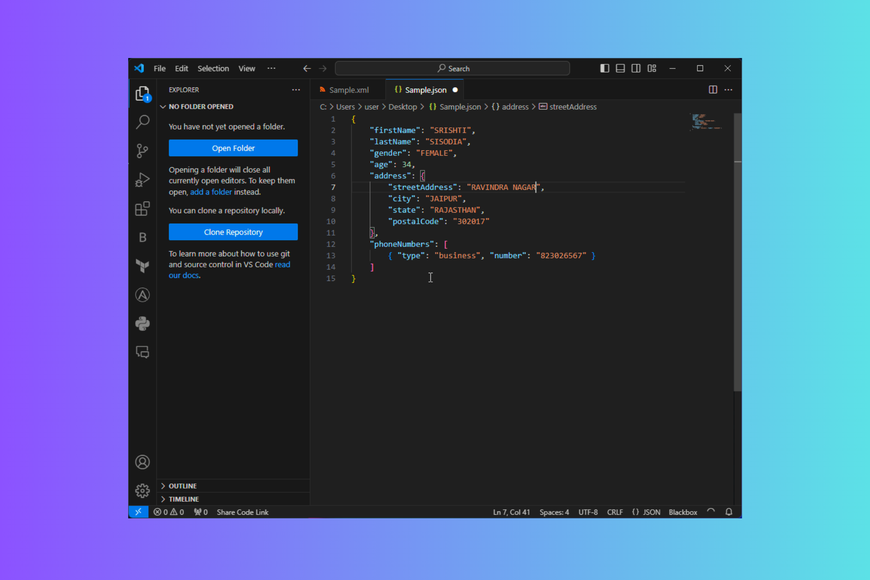
Task: Click the Open Folder button
Action: pyautogui.click(x=232, y=148)
